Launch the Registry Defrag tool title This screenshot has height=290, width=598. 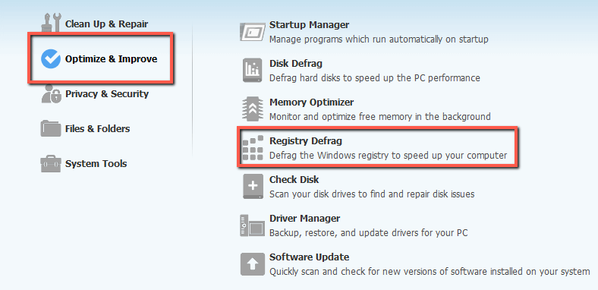pyautogui.click(x=306, y=141)
